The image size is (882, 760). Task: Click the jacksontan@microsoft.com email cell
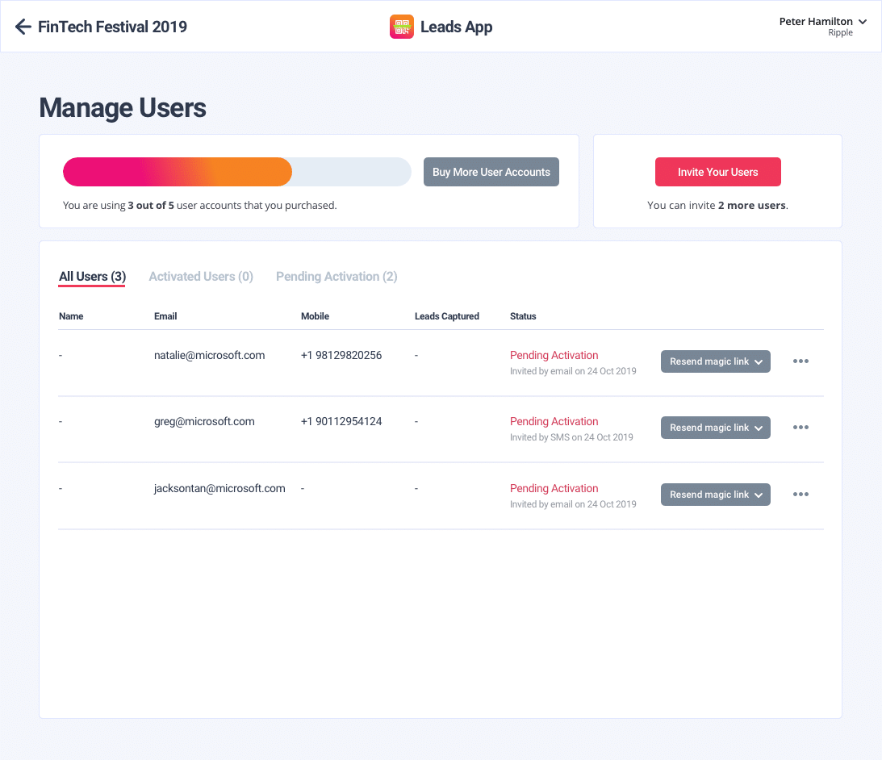pos(219,488)
